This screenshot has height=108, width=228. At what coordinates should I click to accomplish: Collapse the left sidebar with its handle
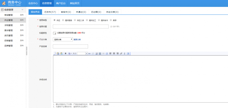click(x=27, y=51)
